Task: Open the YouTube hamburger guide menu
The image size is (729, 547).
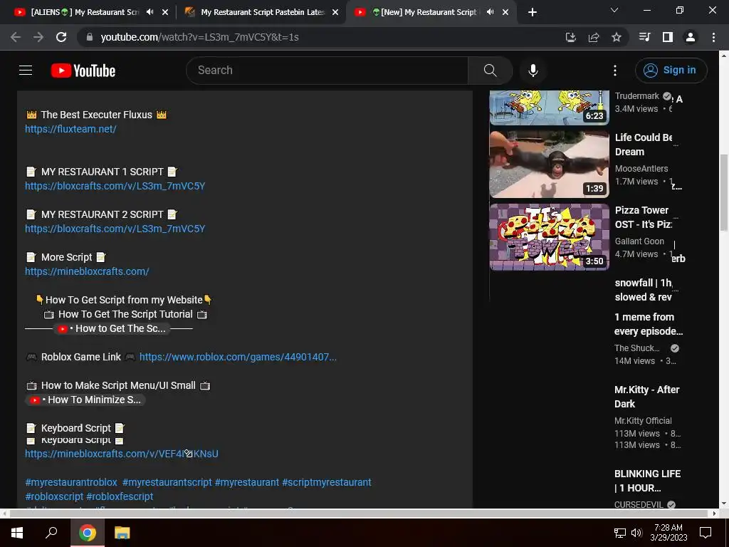Action: 26,71
